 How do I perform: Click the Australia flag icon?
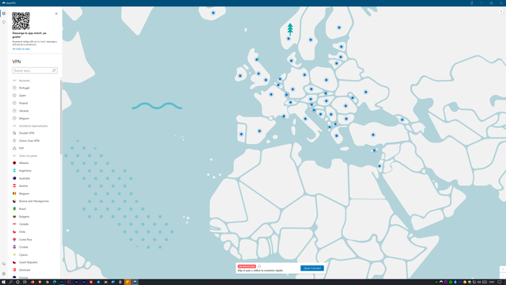point(14,178)
